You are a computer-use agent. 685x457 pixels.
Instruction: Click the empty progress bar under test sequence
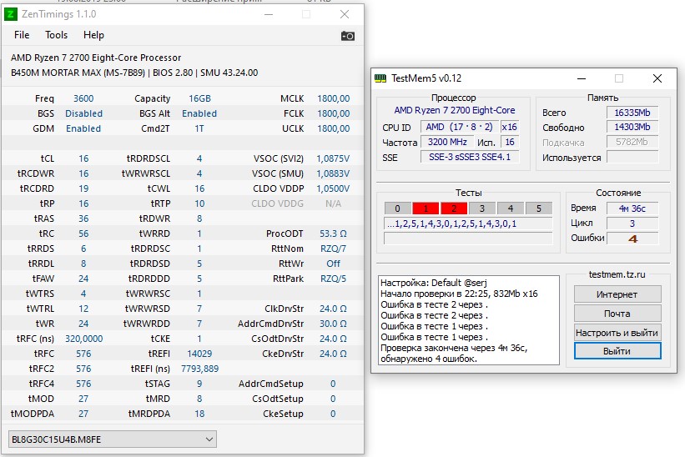click(x=468, y=239)
